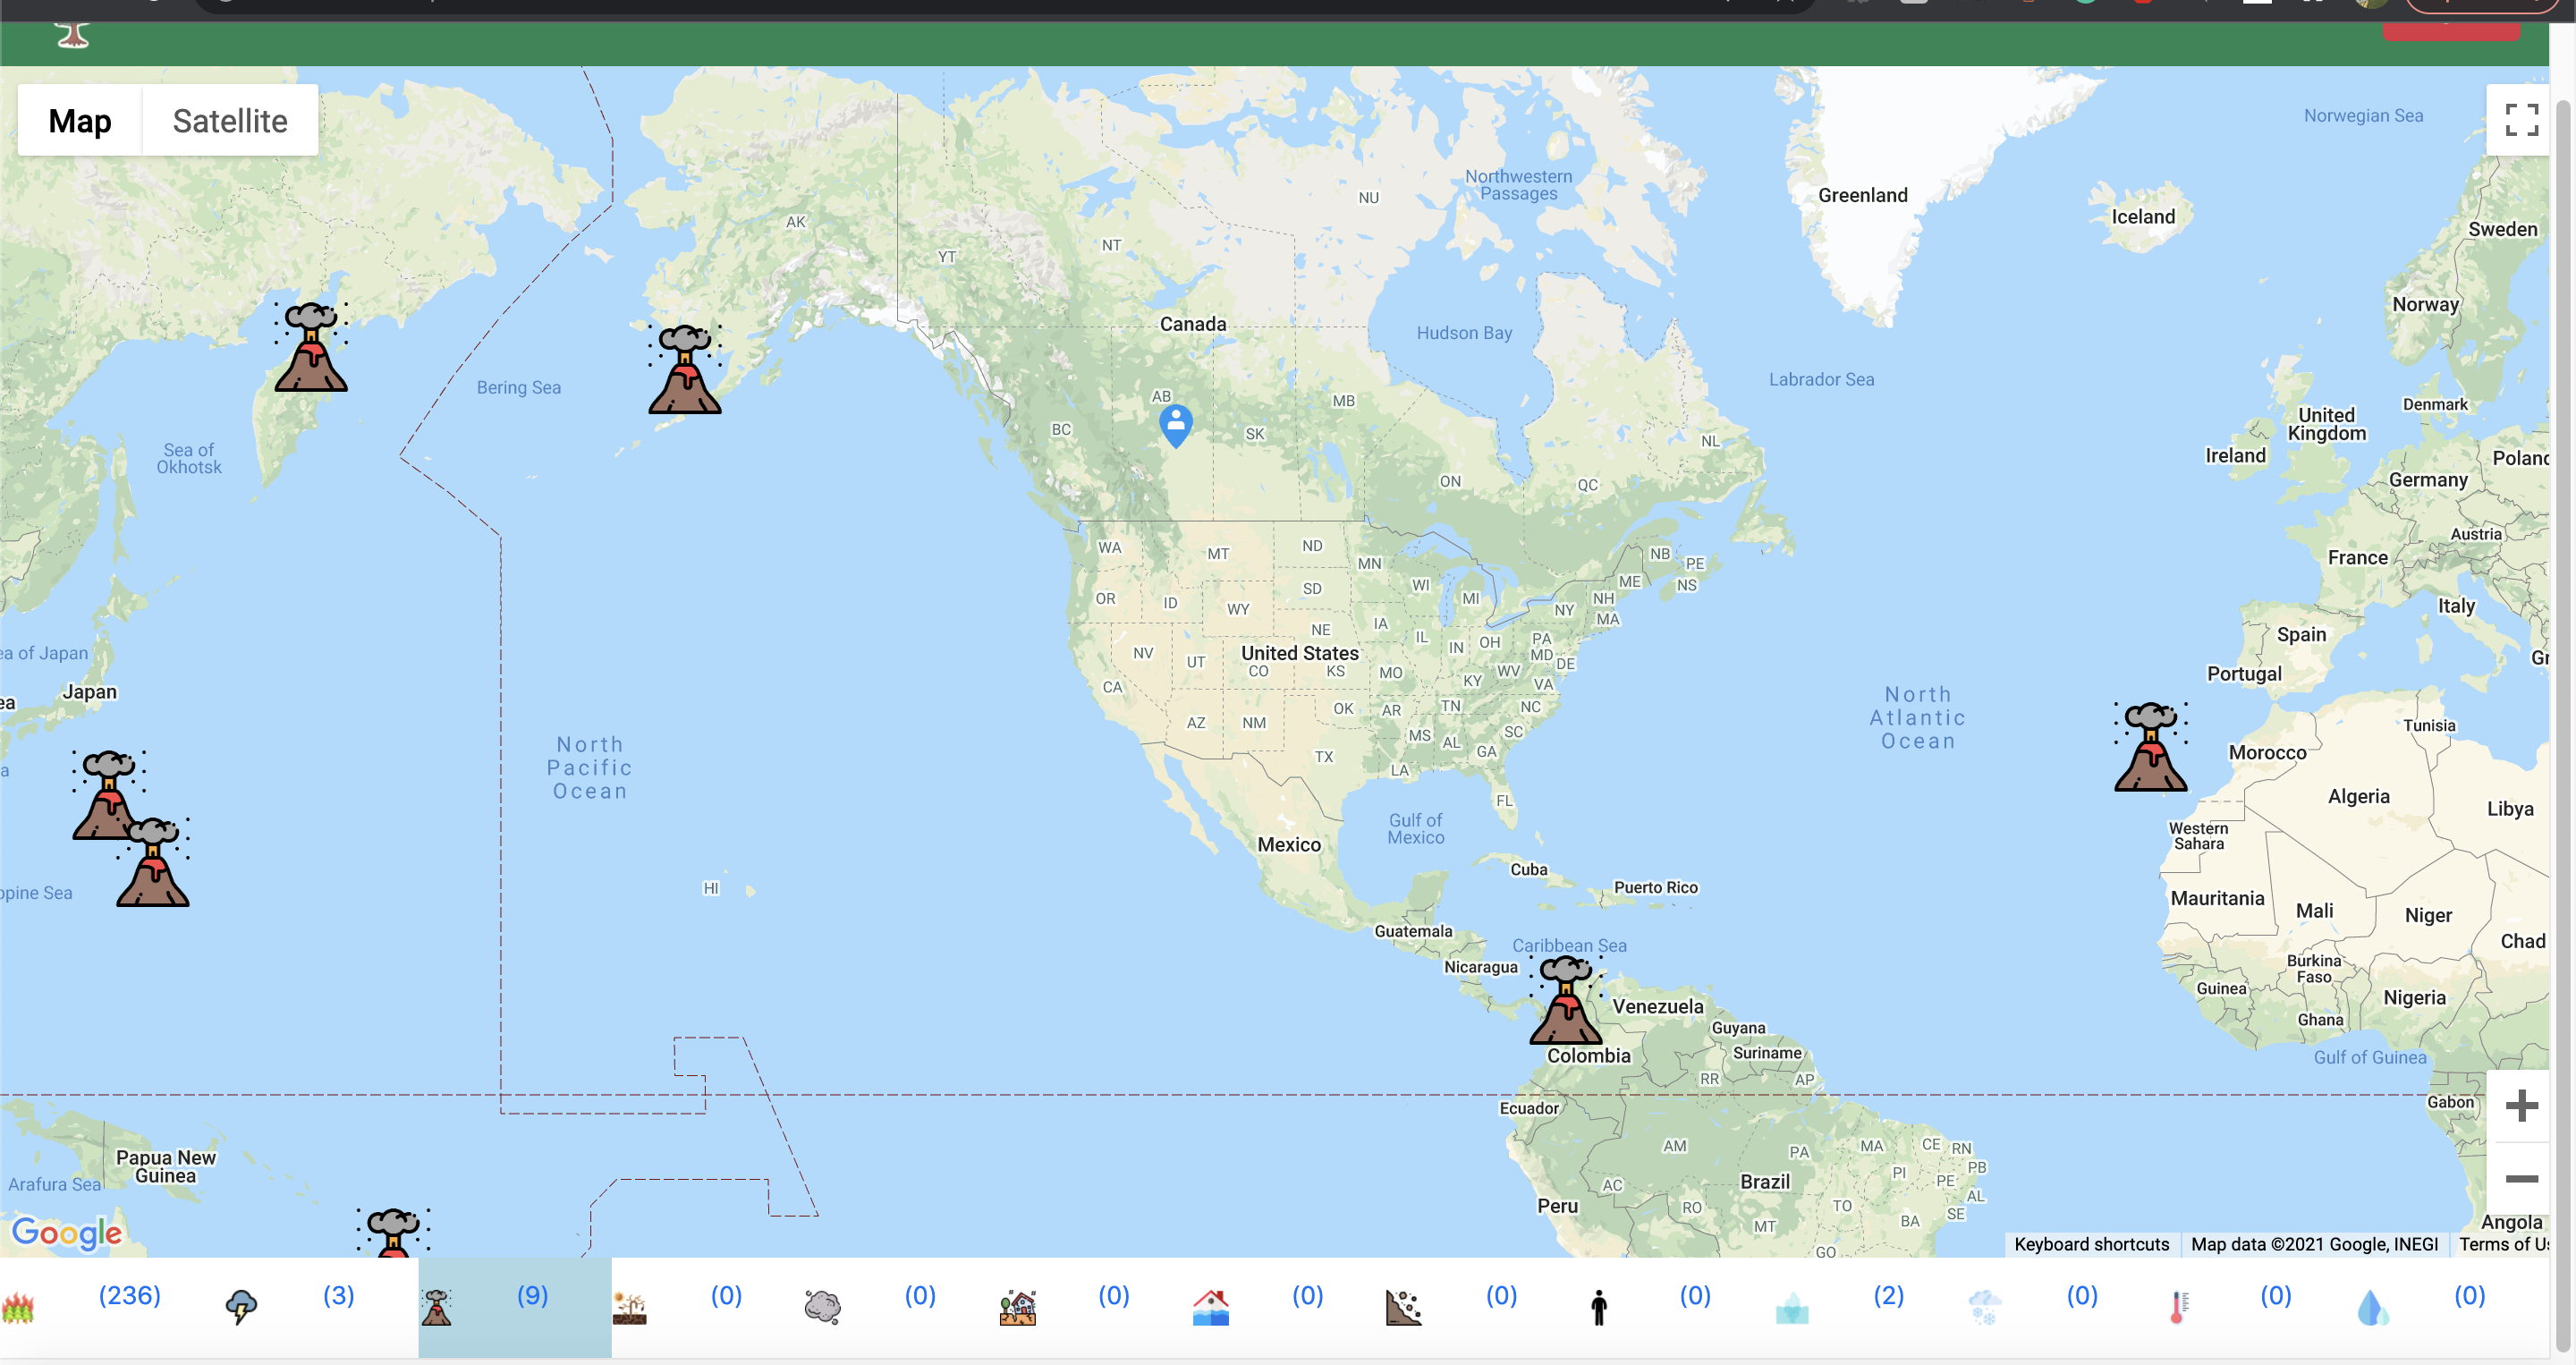This screenshot has height=1365, width=2576.
Task: Open Keyboard shortcuts link
Action: (x=2091, y=1244)
